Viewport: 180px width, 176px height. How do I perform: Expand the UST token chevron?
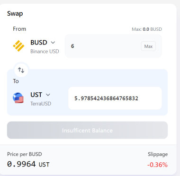pyautogui.click(x=48, y=95)
